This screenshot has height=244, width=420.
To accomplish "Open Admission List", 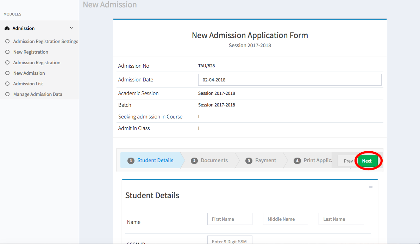I will click(28, 84).
